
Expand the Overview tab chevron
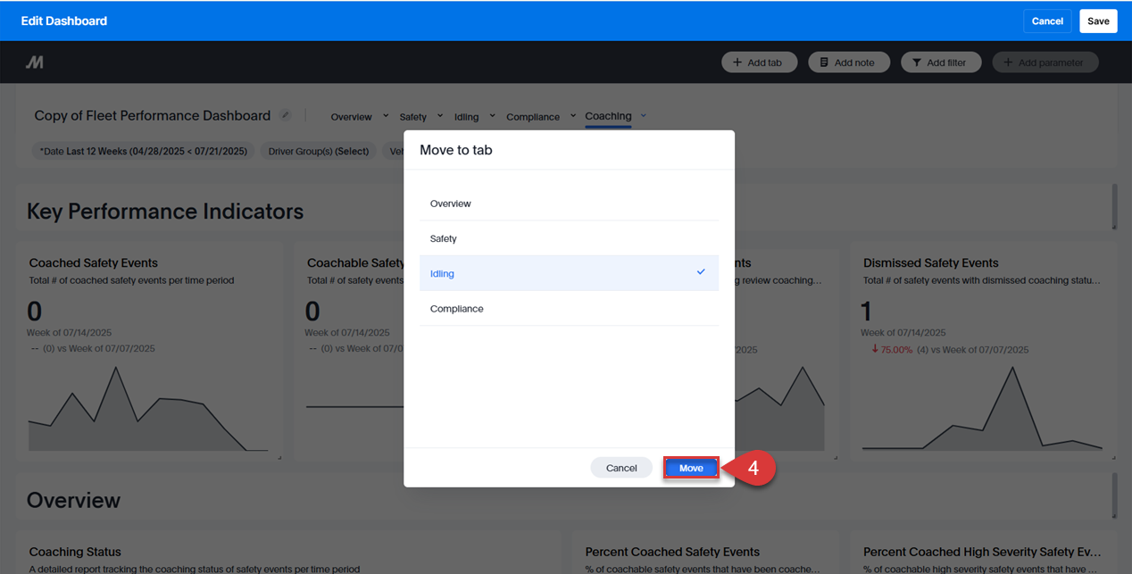(384, 115)
